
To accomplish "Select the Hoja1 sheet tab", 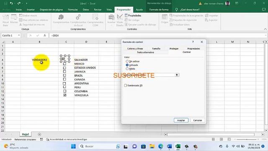I will pyautogui.click(x=26, y=134).
